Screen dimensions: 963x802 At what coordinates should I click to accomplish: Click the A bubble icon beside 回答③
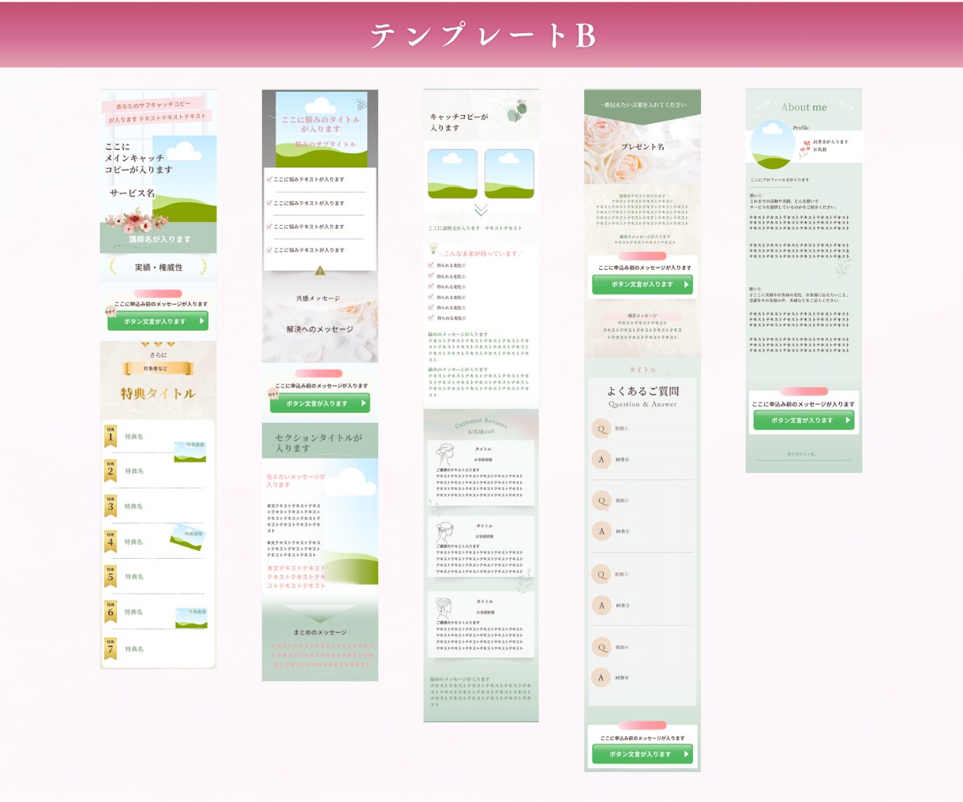click(x=601, y=605)
